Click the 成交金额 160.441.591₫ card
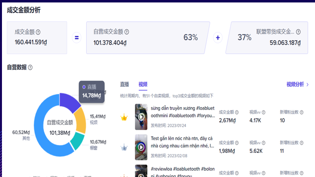Viewport: 315px width, 177px height. coord(37,38)
